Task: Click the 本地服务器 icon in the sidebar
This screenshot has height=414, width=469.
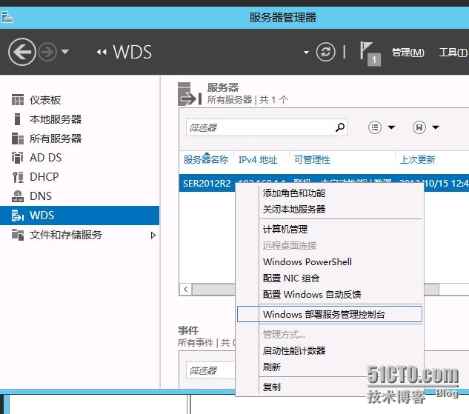Action: (x=18, y=119)
